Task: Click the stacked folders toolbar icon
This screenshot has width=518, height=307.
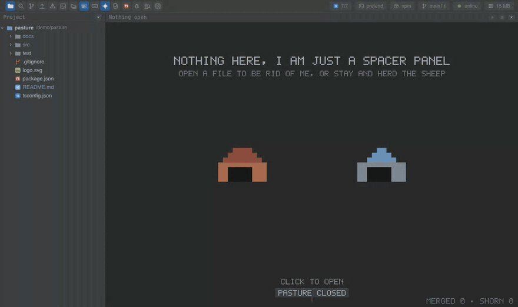Action: (x=74, y=6)
